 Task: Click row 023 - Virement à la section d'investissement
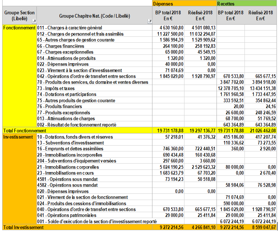click(80, 70)
